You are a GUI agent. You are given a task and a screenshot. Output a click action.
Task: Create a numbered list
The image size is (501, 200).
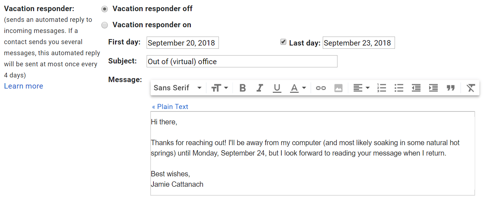pyautogui.click(x=382, y=88)
